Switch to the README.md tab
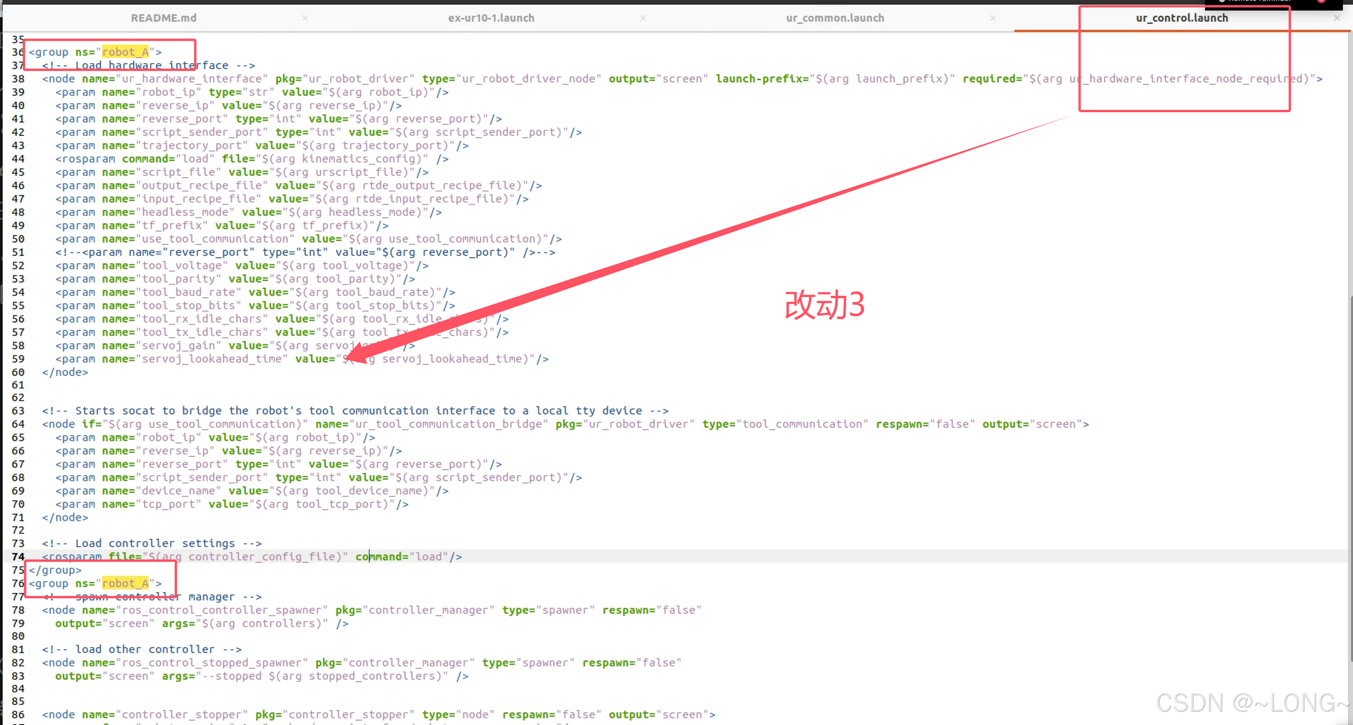Image resolution: width=1353 pixels, height=725 pixels. (x=163, y=18)
